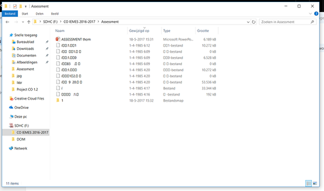
Task: Open the ASSESSMENT thom PowerPoint file
Action: 76,39
